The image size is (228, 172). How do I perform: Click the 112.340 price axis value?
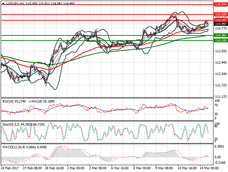(x=221, y=74)
